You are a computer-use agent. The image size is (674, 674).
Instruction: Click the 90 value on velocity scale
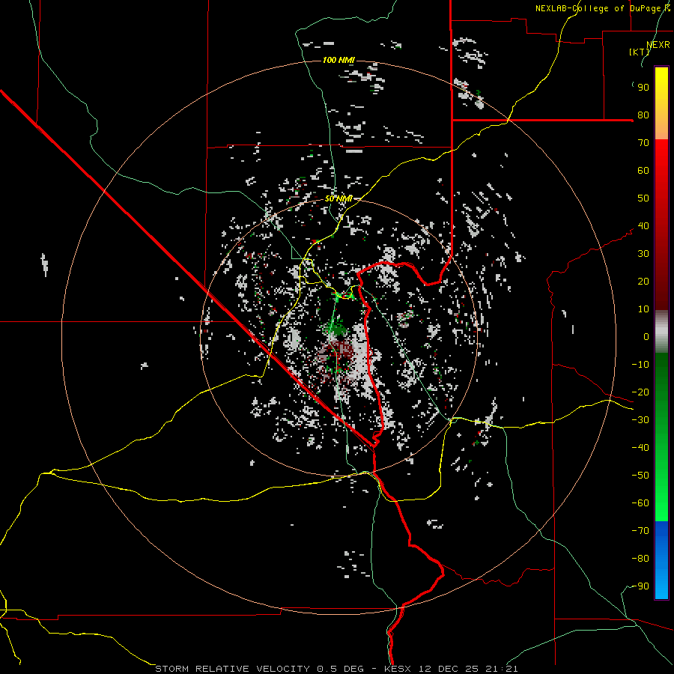click(x=643, y=88)
